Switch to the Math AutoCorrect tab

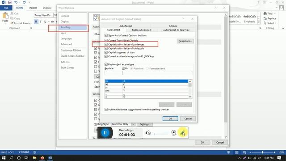142,30
